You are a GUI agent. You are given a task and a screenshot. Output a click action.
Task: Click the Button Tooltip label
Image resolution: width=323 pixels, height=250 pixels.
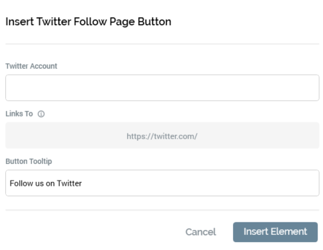pos(28,161)
